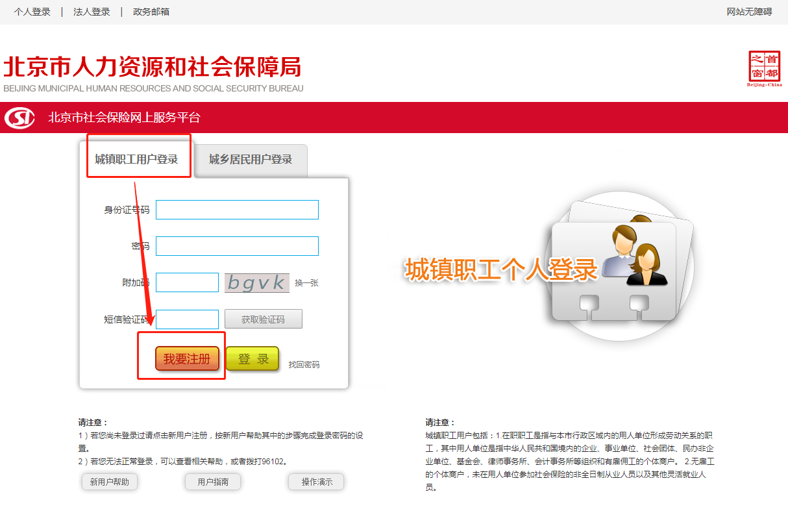Image resolution: width=788 pixels, height=511 pixels.
Task: Click the 身份证号码 input field
Action: [x=237, y=210]
